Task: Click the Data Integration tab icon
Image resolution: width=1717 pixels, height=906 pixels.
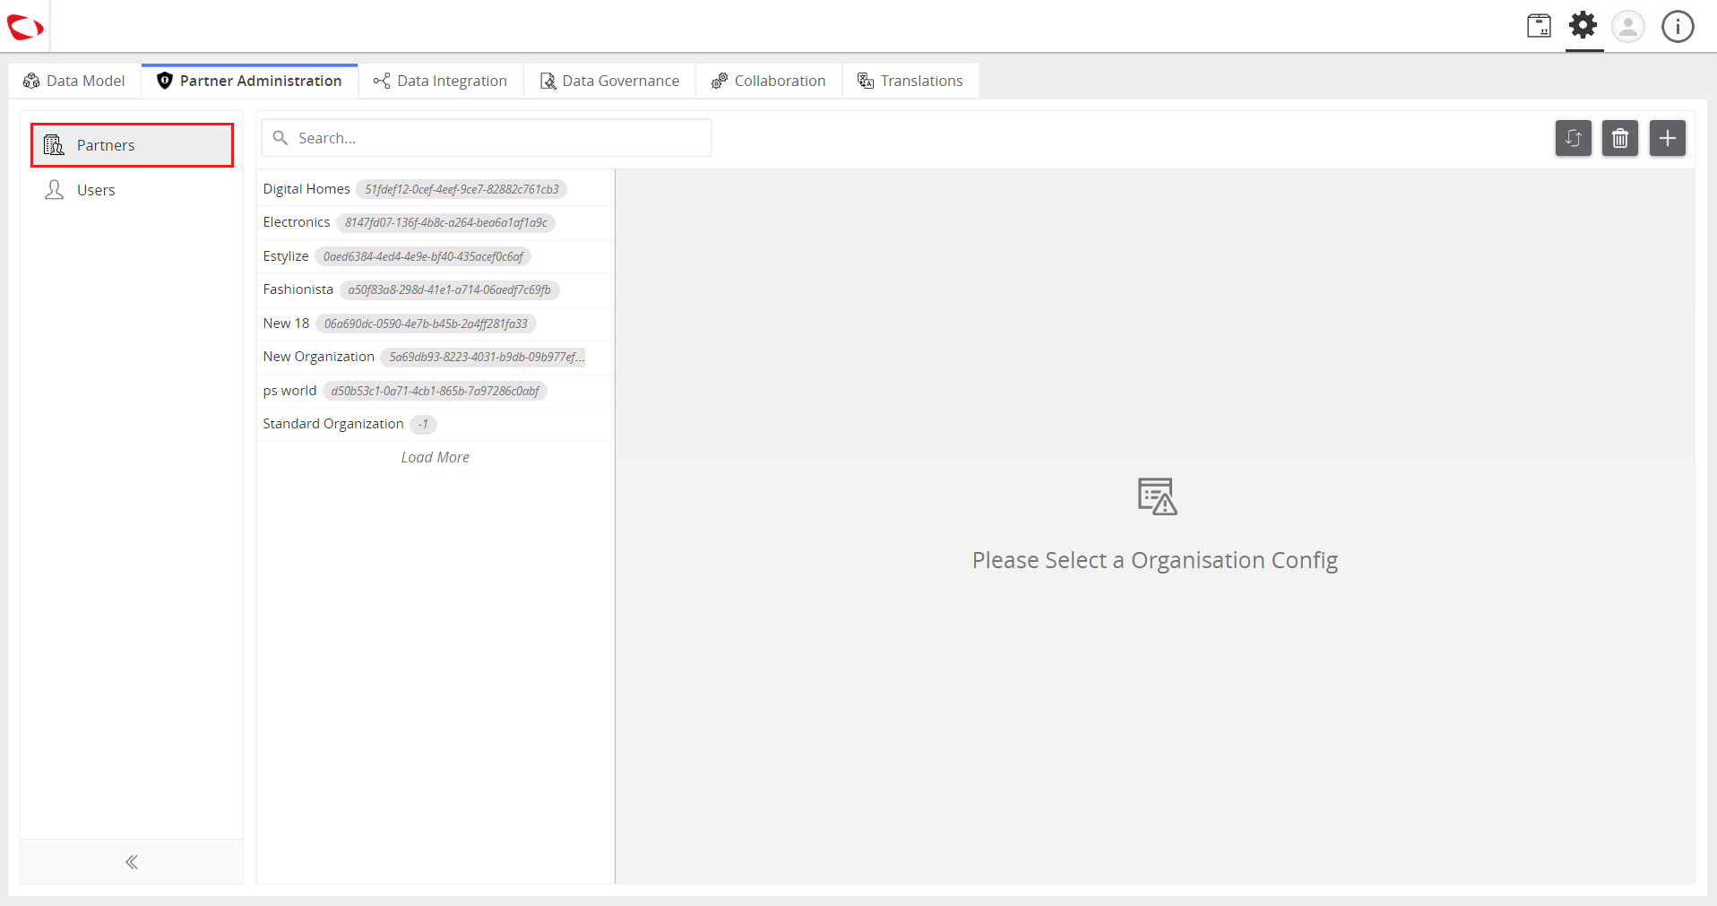Action: point(382,81)
